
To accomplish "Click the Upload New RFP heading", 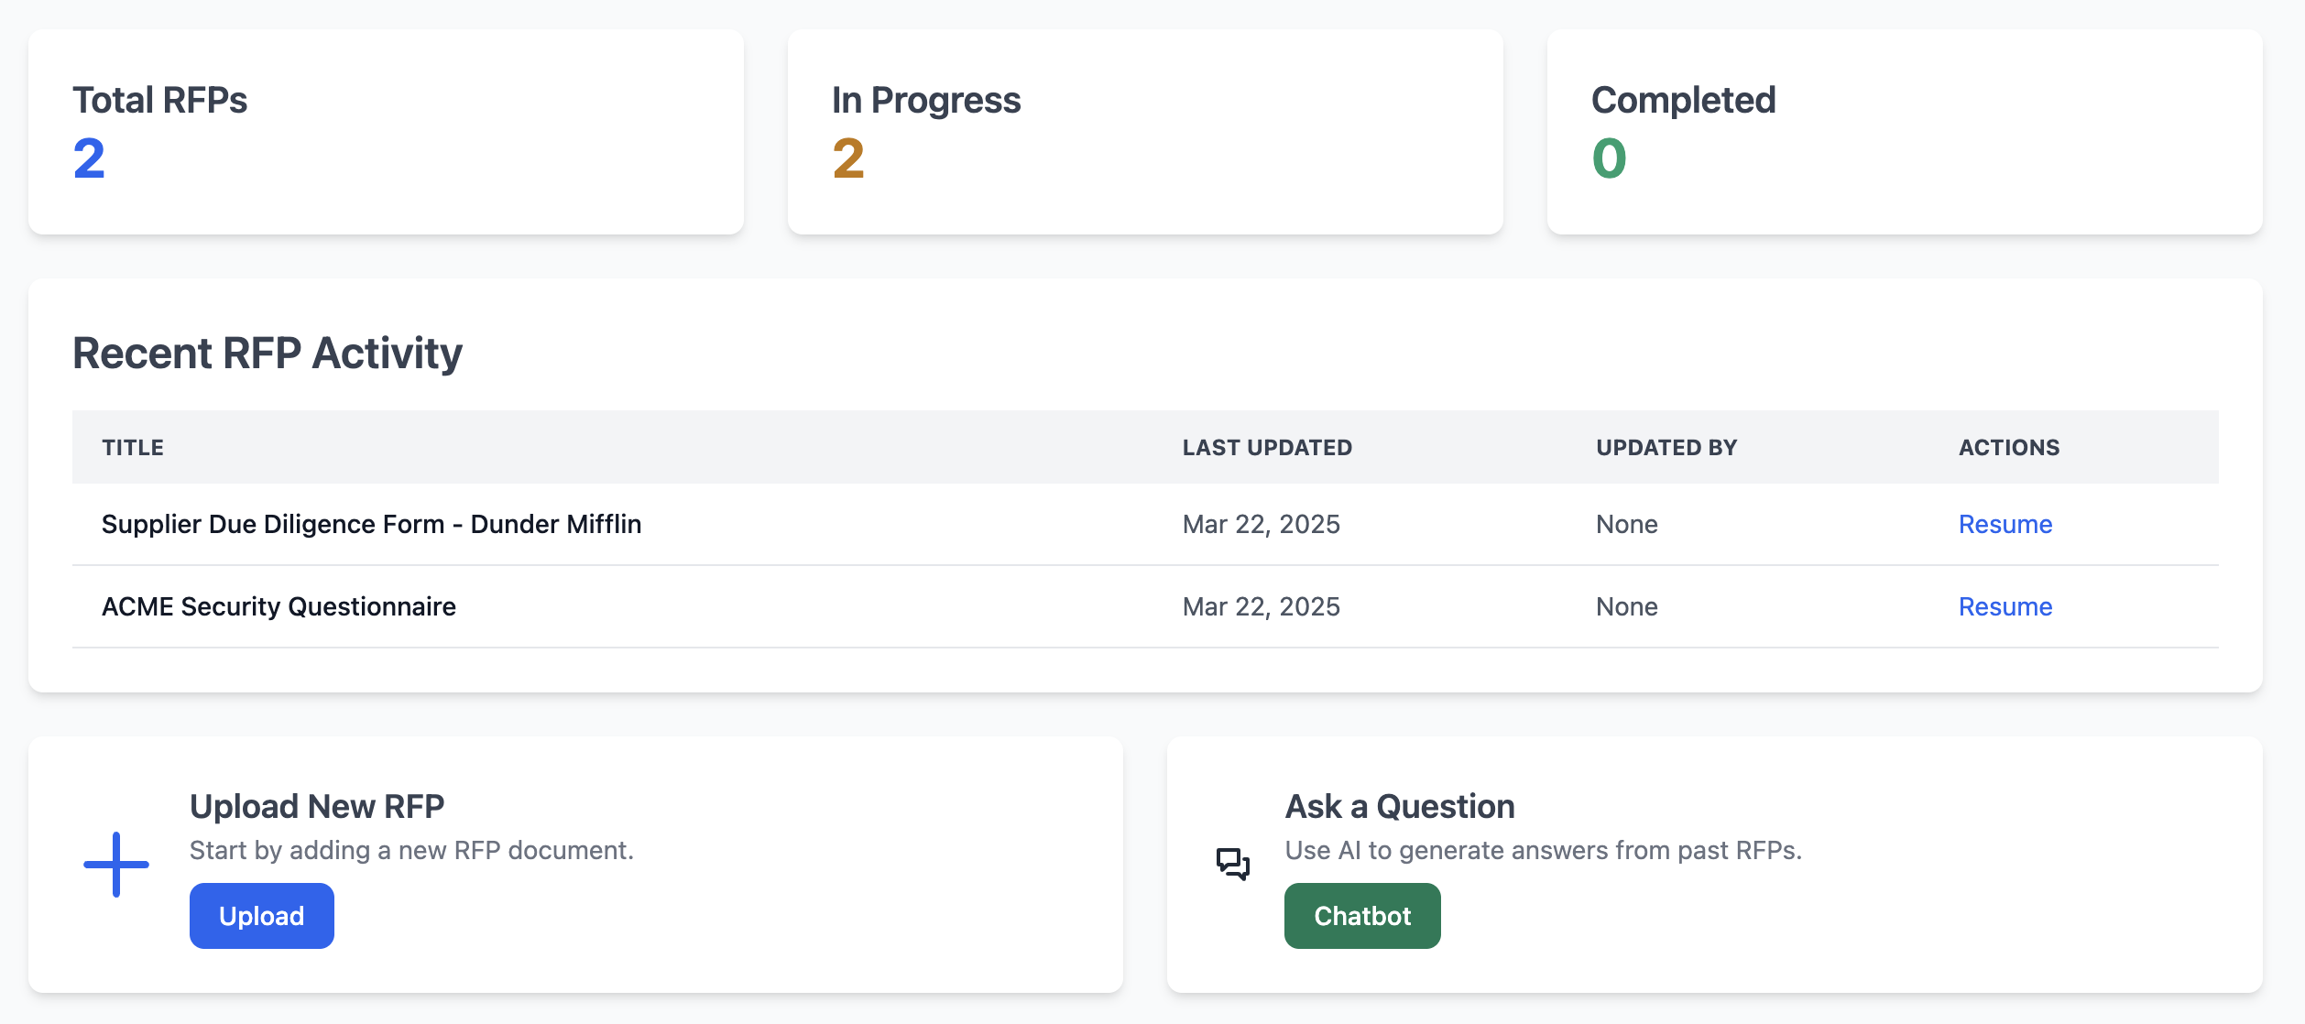I will 317,806.
